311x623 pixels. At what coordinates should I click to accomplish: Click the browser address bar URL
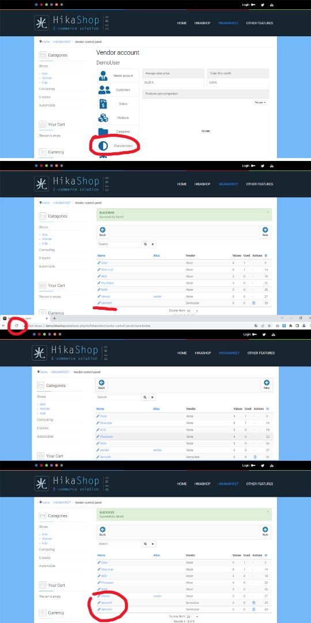tap(97, 325)
